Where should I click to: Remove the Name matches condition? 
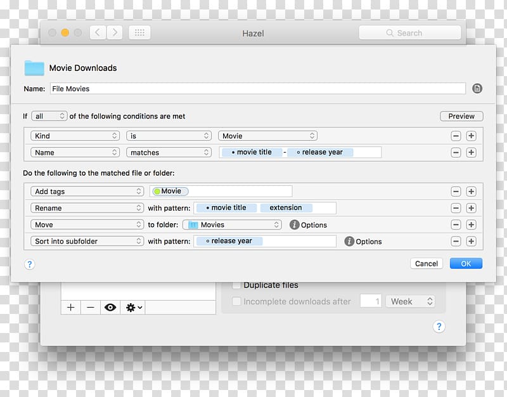point(456,152)
